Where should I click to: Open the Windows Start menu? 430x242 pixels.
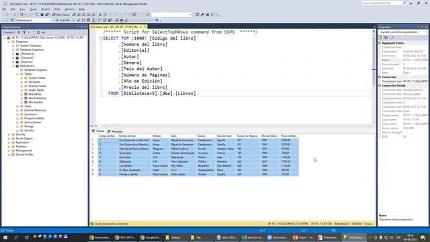(5, 237)
